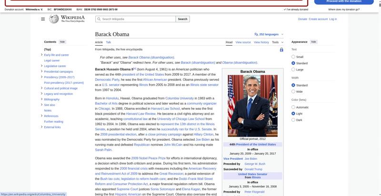
Task: Select the Large text size option
Action: tap(293, 69)
